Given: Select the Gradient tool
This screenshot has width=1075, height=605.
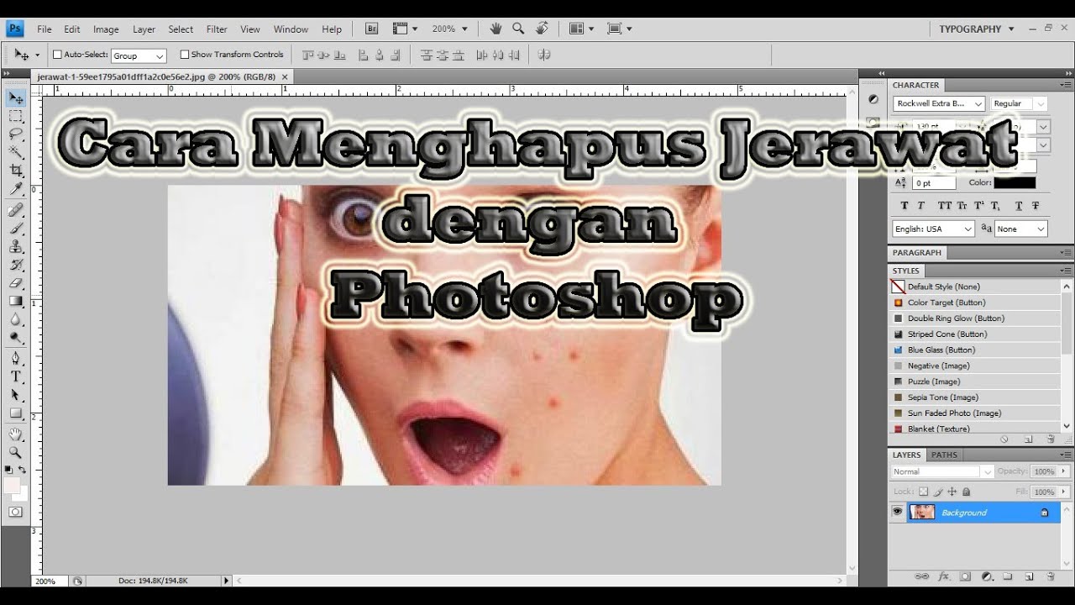Looking at the screenshot, I should point(15,301).
